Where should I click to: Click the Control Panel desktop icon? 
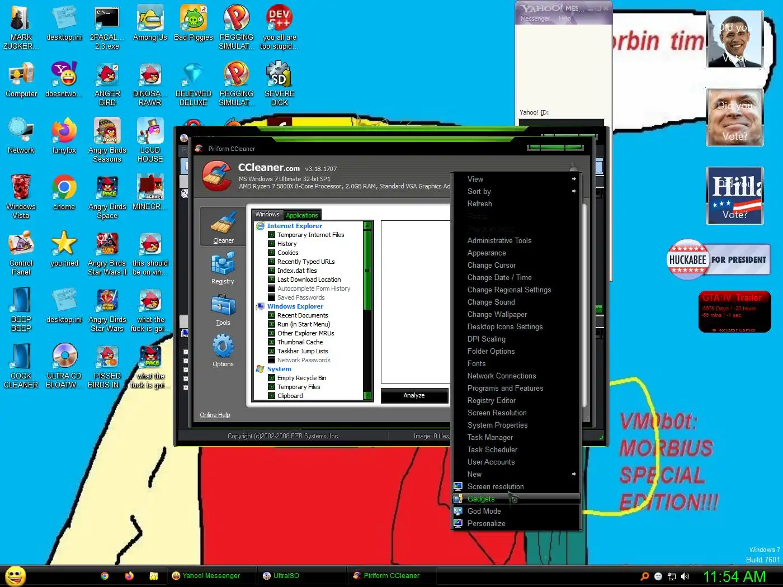[21, 253]
